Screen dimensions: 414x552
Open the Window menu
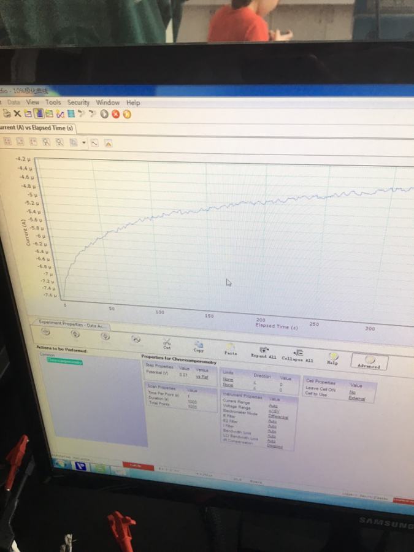108,102
